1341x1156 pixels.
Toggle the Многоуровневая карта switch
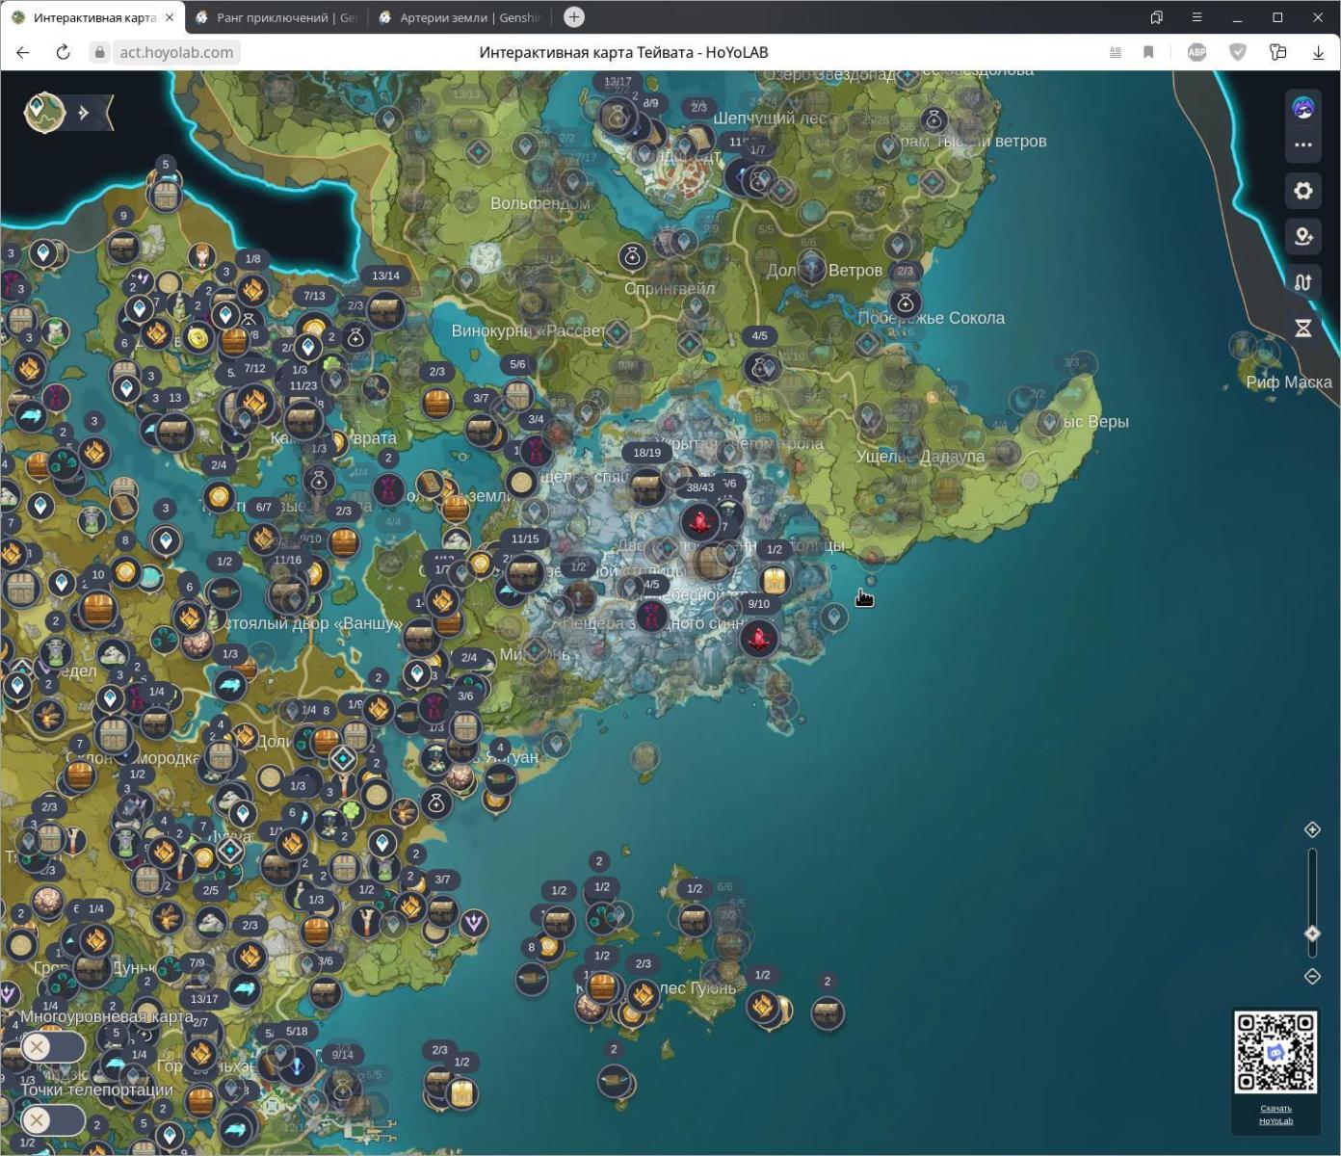(x=53, y=1046)
